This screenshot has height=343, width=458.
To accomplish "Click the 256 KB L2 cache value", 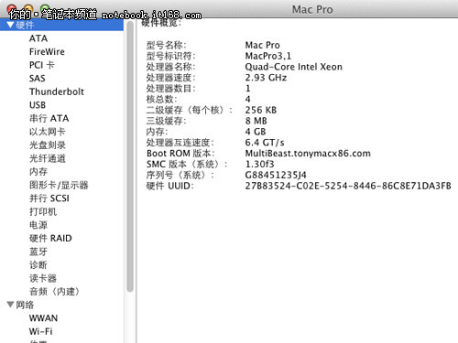I will tap(261, 110).
